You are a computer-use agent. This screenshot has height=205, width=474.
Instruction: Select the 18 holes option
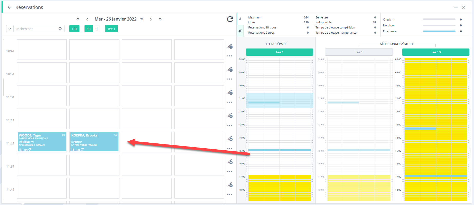click(89, 29)
